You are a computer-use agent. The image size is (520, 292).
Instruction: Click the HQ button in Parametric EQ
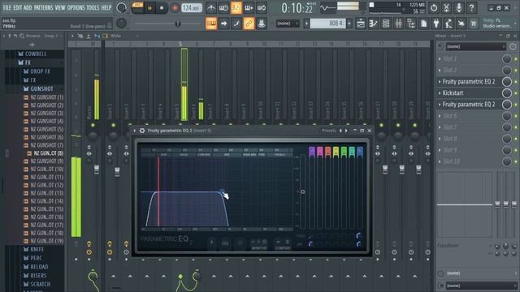point(225,243)
